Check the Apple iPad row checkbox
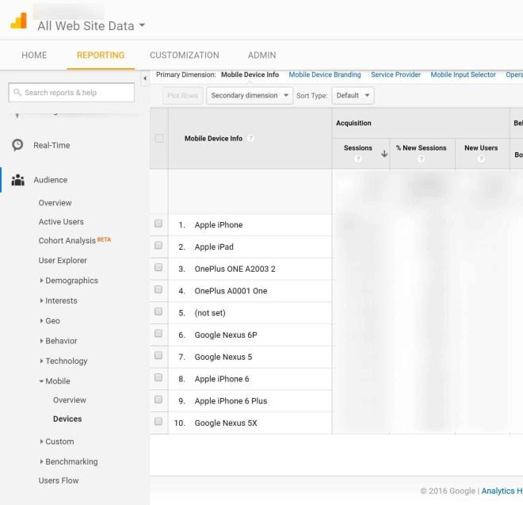Image resolution: width=523 pixels, height=505 pixels. pyautogui.click(x=158, y=245)
